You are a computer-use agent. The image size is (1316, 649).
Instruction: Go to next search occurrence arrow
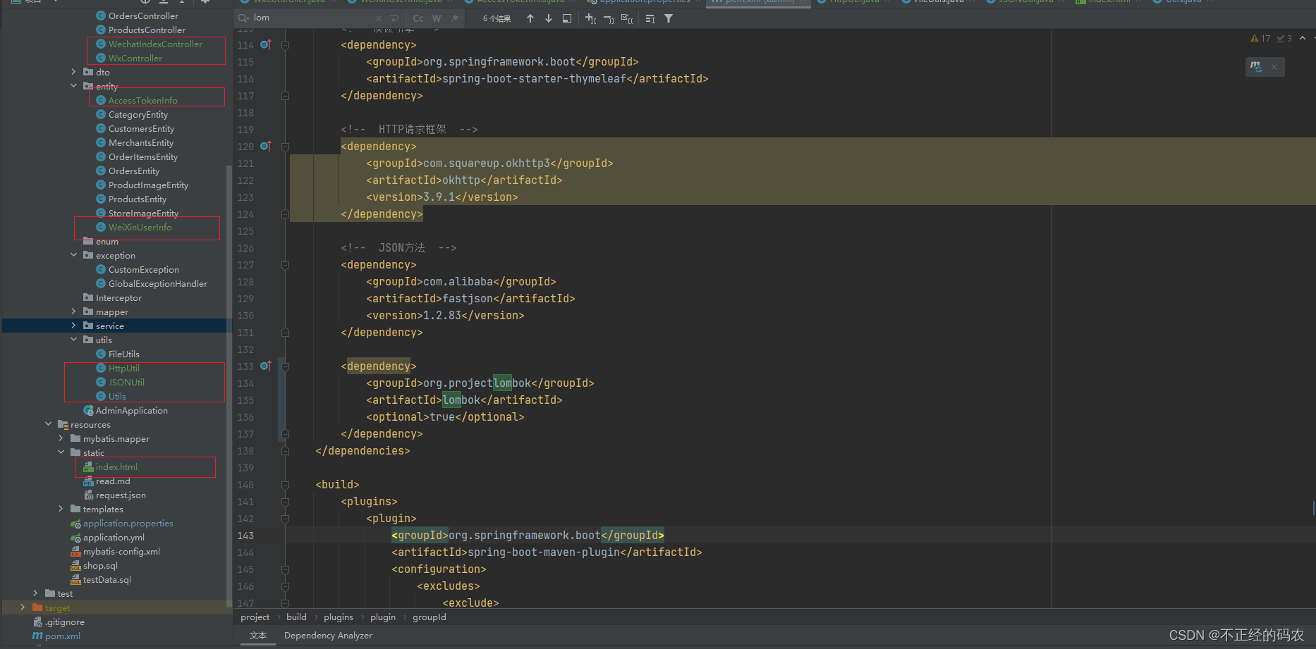[x=549, y=18]
